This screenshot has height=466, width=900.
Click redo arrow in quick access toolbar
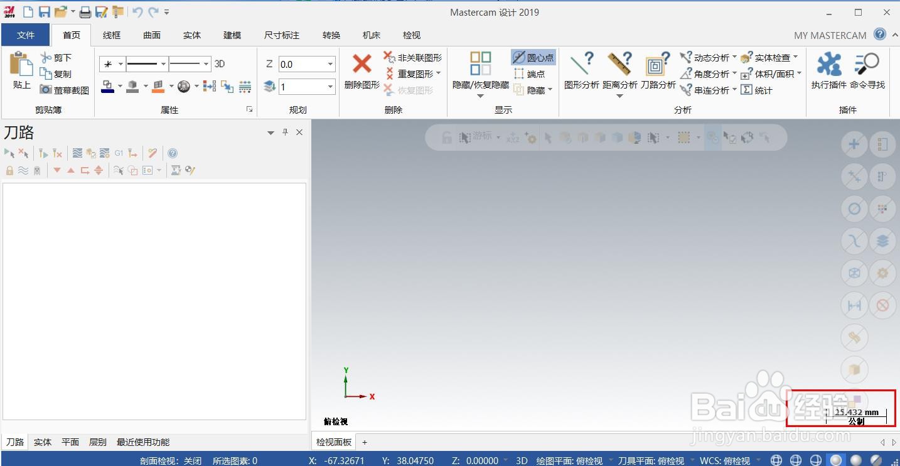click(153, 12)
